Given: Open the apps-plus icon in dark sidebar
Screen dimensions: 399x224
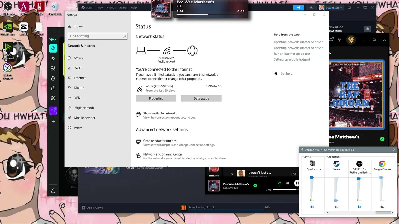Looking at the screenshot, I should (53, 68).
